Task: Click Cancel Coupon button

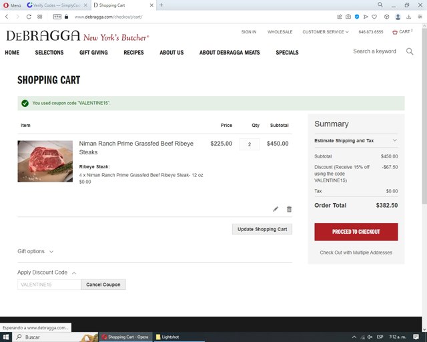Action: (x=103, y=285)
